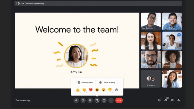This screenshot has width=194, height=109.
Task: Select Nahla Yu video tile
Action: tap(172, 59)
